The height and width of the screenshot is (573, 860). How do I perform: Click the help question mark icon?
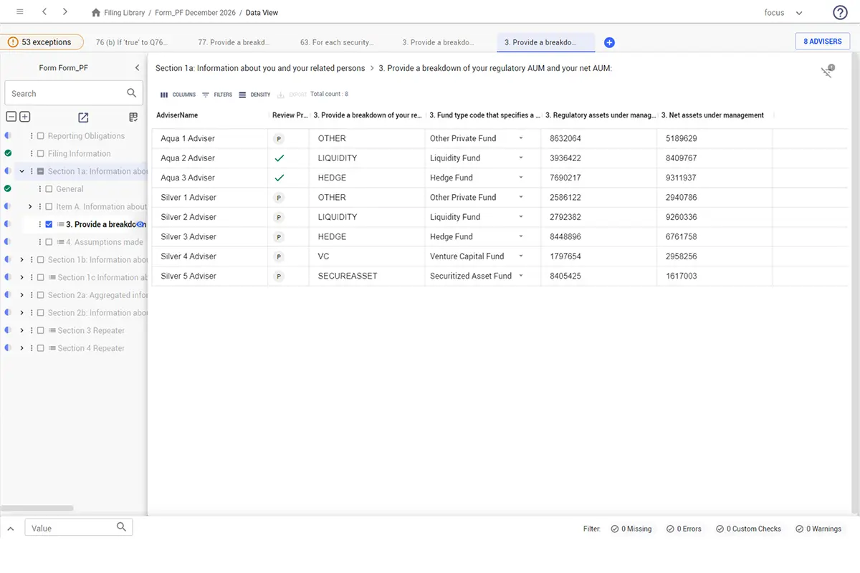click(x=840, y=12)
